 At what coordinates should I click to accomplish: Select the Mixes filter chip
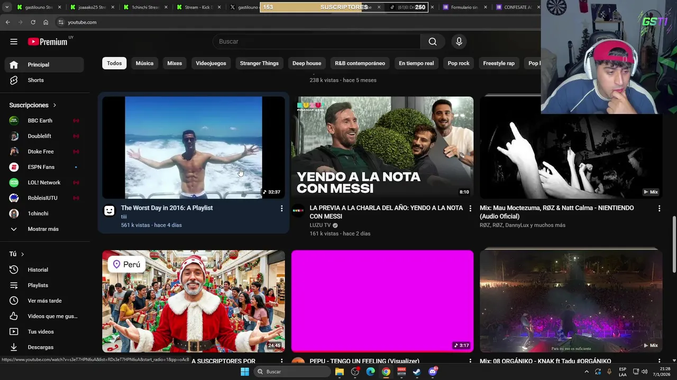[x=175, y=63]
